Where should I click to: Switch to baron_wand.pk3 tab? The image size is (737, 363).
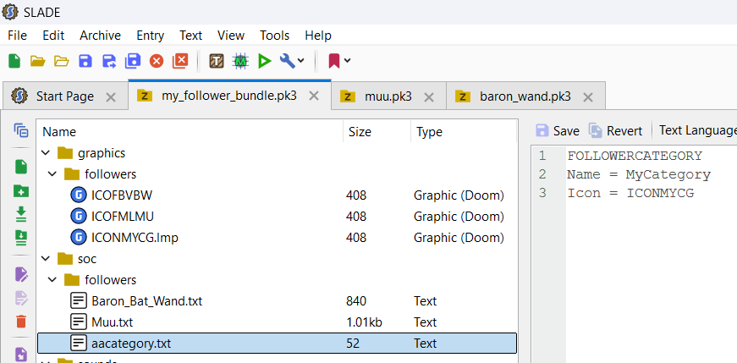525,96
